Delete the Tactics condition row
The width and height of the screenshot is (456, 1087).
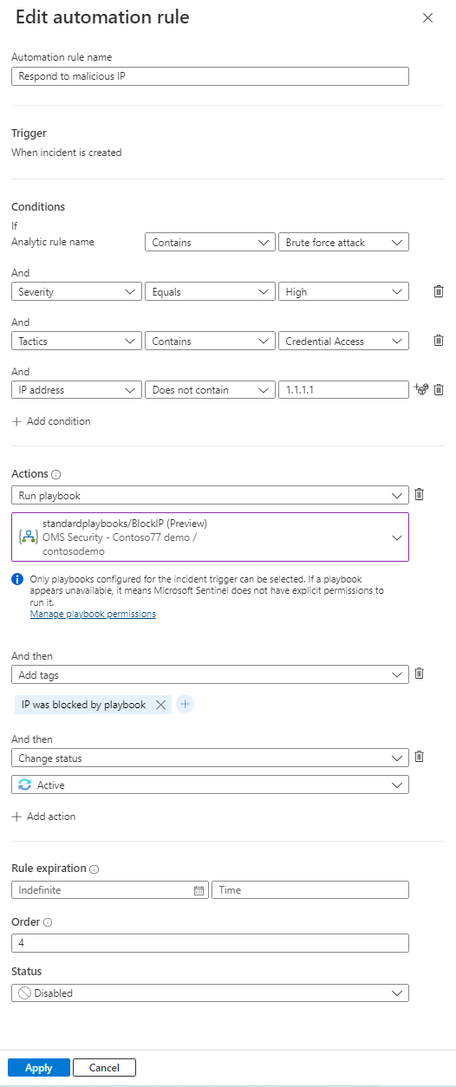click(x=439, y=341)
